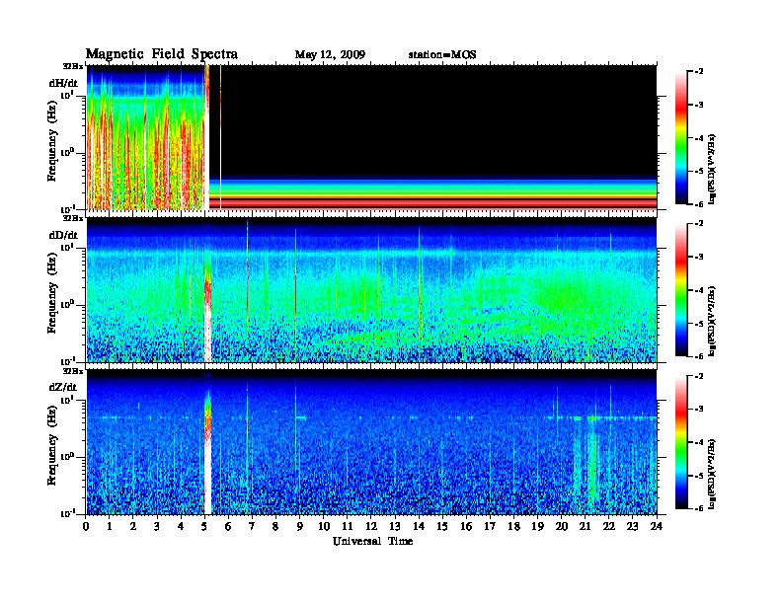Viewport: 782px width, 604px height.
Task: Click the "Frequency (Hz)" label of dZ/dt panel
Action: click(52, 445)
